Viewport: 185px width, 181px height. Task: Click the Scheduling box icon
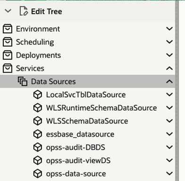pyautogui.click(x=8, y=42)
